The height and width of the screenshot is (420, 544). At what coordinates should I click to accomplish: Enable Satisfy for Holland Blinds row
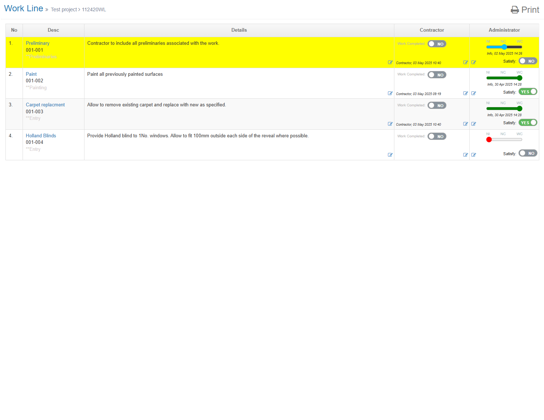click(x=528, y=153)
